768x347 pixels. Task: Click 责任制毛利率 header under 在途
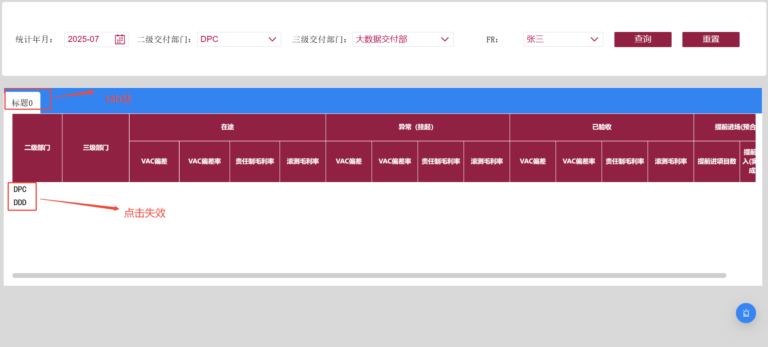tap(254, 161)
